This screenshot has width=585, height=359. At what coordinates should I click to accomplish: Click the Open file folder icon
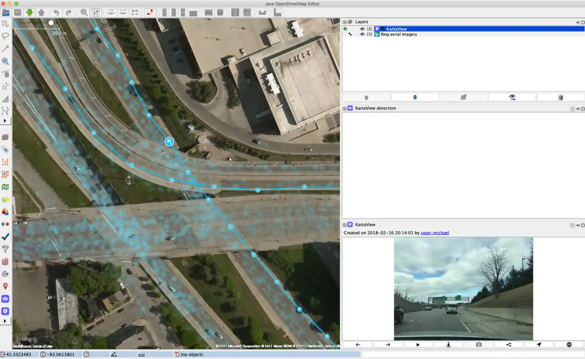click(6, 13)
